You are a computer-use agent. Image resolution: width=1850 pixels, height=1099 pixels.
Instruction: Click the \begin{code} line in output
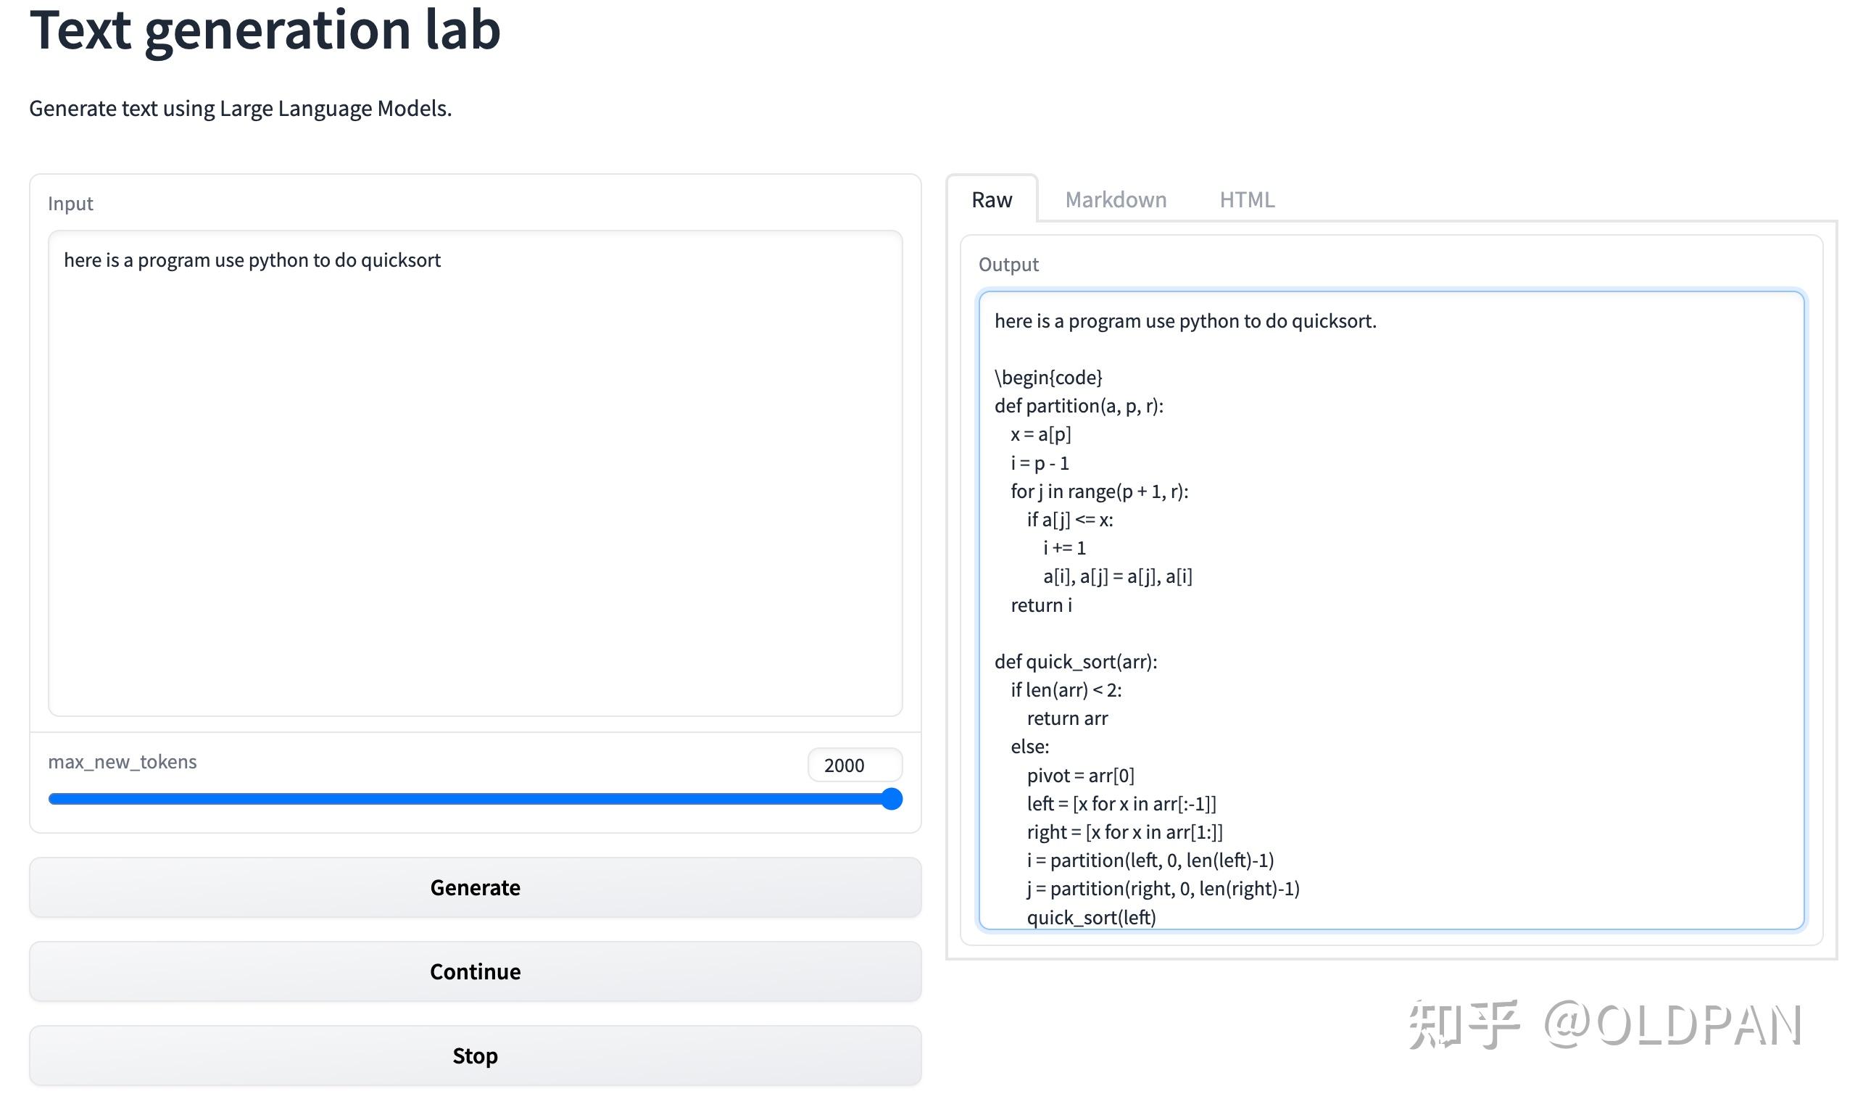pyautogui.click(x=1048, y=378)
